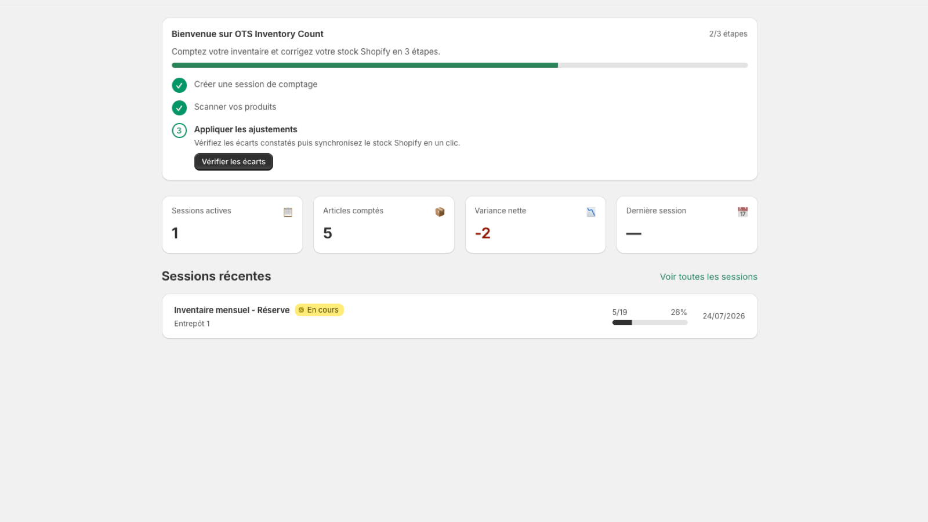The image size is (928, 522).
Task: Click the Variance nette value -2
Action: [x=483, y=233]
